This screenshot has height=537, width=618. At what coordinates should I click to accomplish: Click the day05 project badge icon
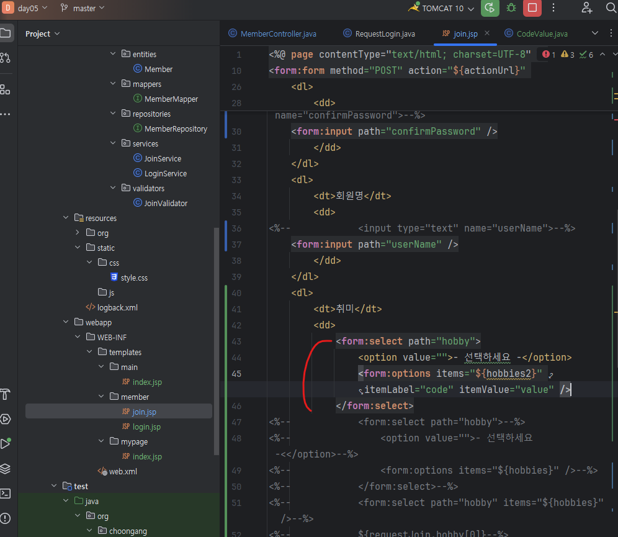(x=8, y=7)
